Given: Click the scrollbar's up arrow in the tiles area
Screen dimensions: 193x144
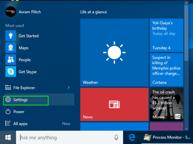Looking at the screenshot, I should point(186,3).
